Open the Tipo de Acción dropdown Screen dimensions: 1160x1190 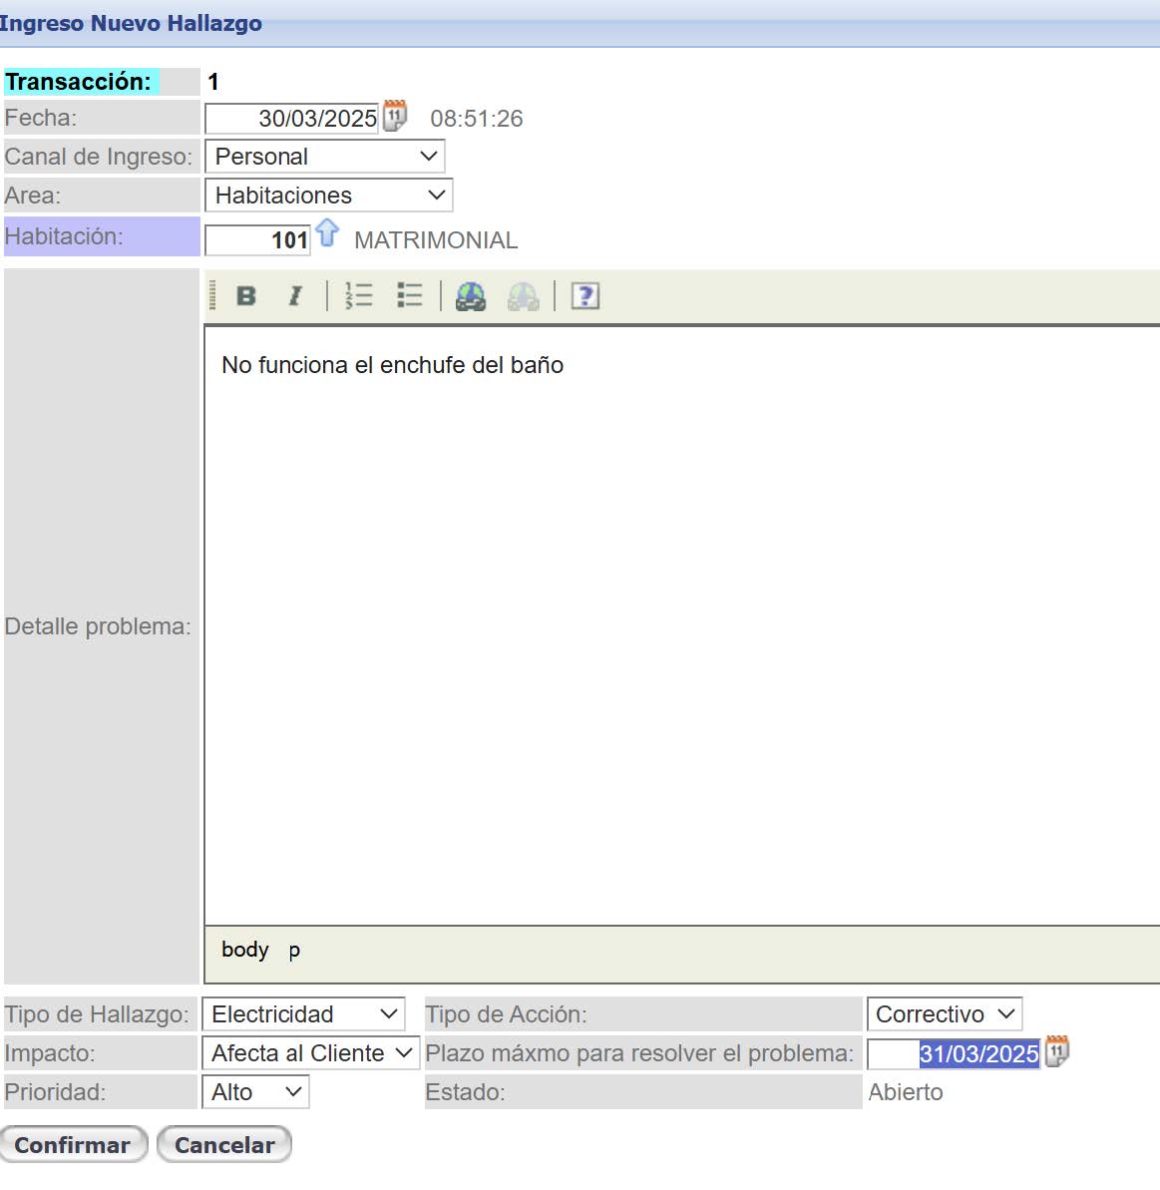pyautogui.click(x=944, y=1014)
